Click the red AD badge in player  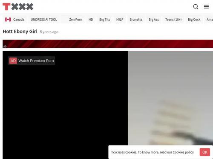13,61
